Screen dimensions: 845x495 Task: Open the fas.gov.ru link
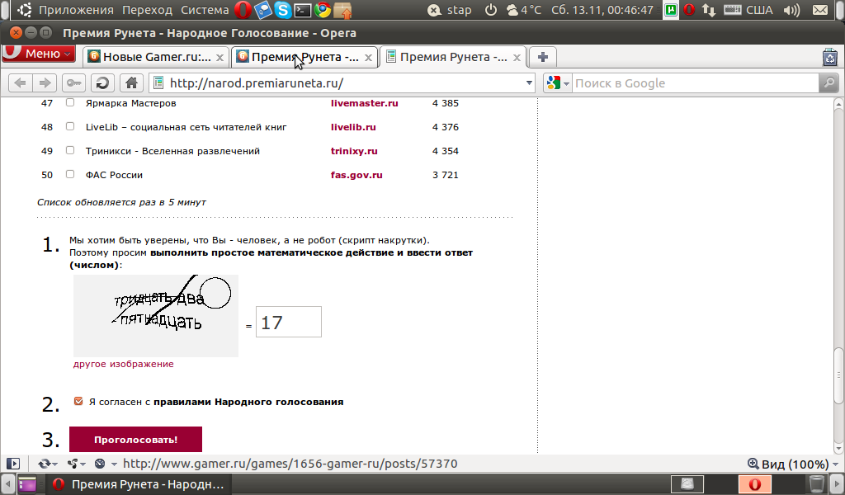(356, 175)
